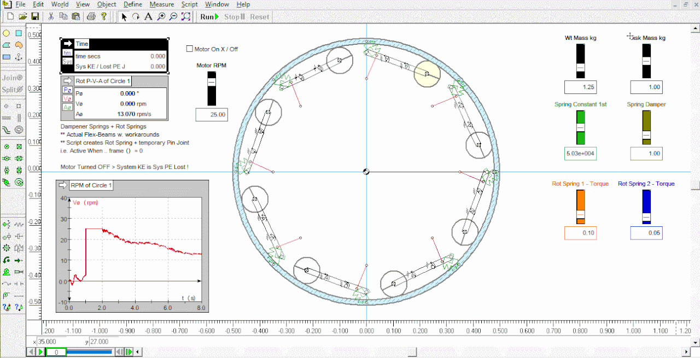Save the simulation with the floppy disk icon

click(34, 17)
